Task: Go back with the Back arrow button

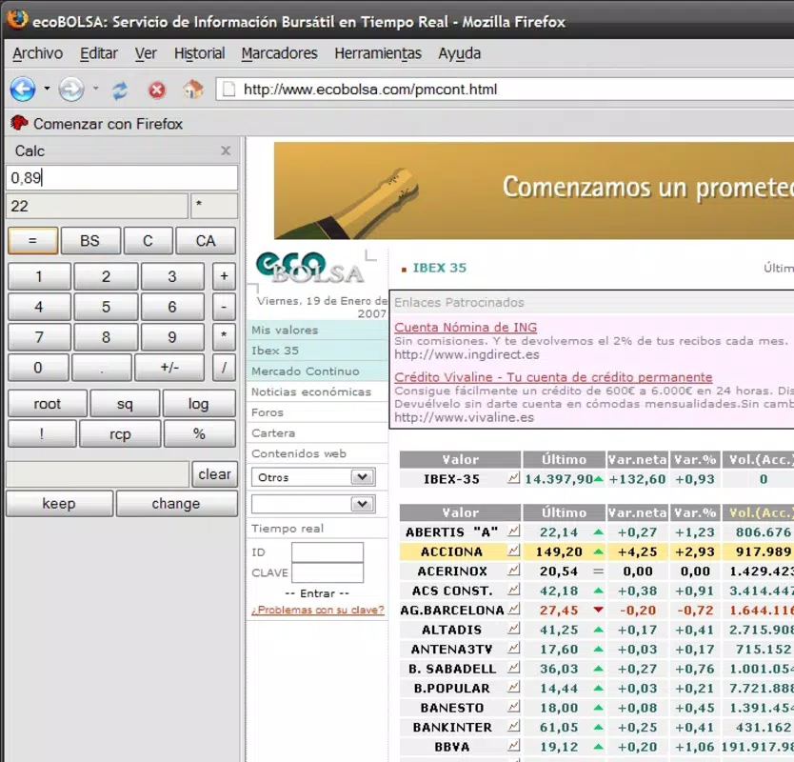Action: (x=23, y=90)
